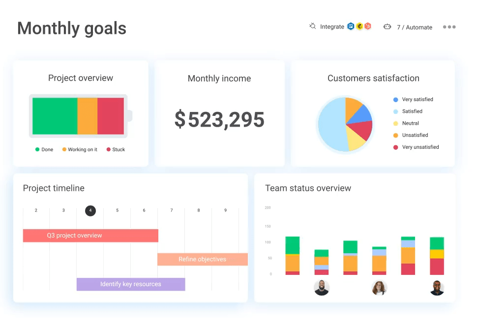Click the Very satisfied legend entry
This screenshot has height=321, width=478.
click(x=413, y=100)
